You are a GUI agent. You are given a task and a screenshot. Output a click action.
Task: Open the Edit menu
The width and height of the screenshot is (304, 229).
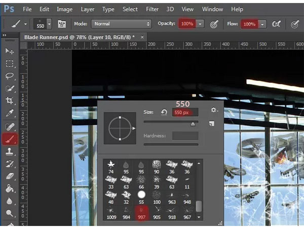coord(44,9)
